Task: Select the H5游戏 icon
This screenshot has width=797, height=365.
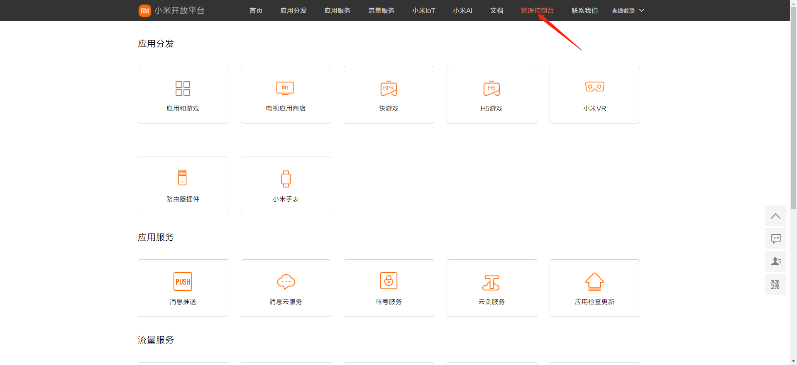Action: click(x=491, y=88)
